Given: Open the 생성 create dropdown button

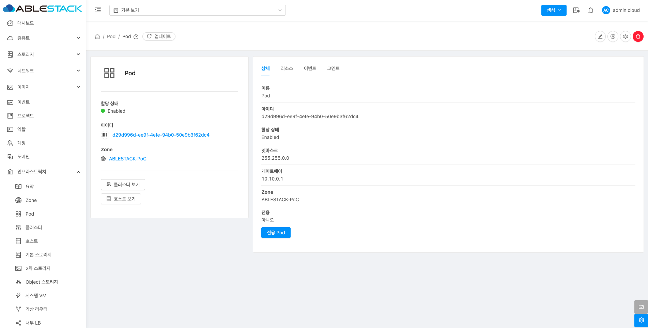Looking at the screenshot, I should point(554,10).
